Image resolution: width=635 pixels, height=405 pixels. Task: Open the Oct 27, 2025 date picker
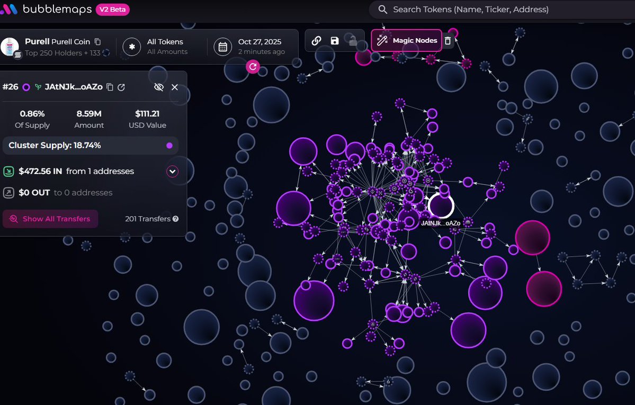point(250,47)
